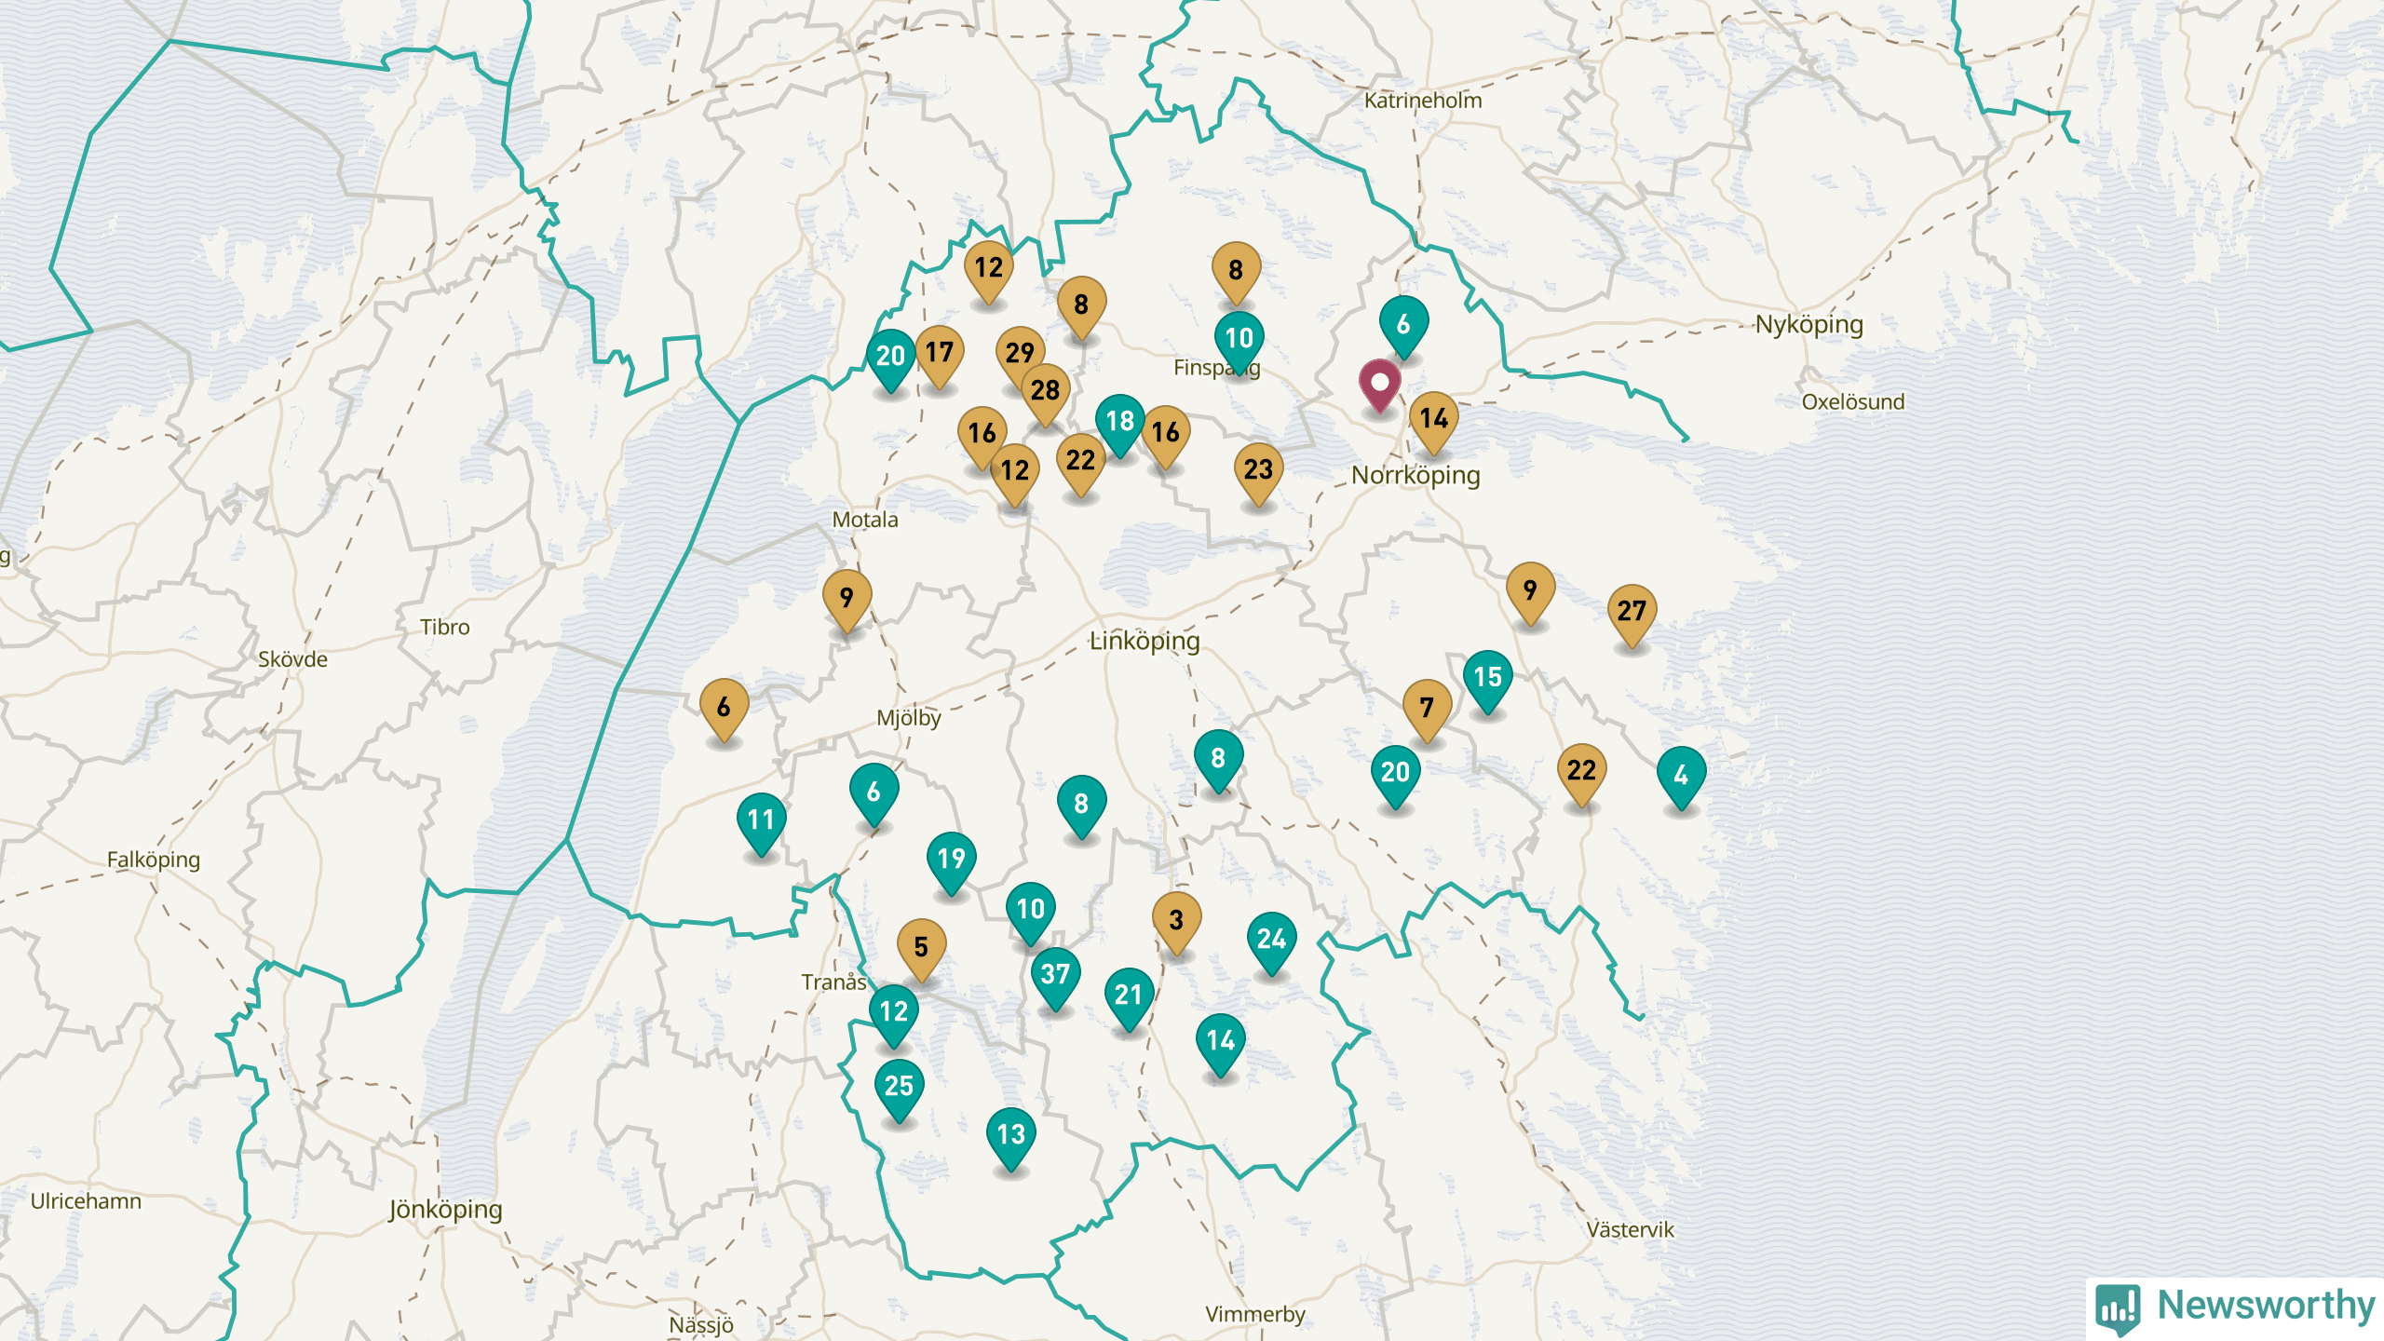Click the teal marker numbered 13
This screenshot has width=2384, height=1341.
coord(1010,1134)
